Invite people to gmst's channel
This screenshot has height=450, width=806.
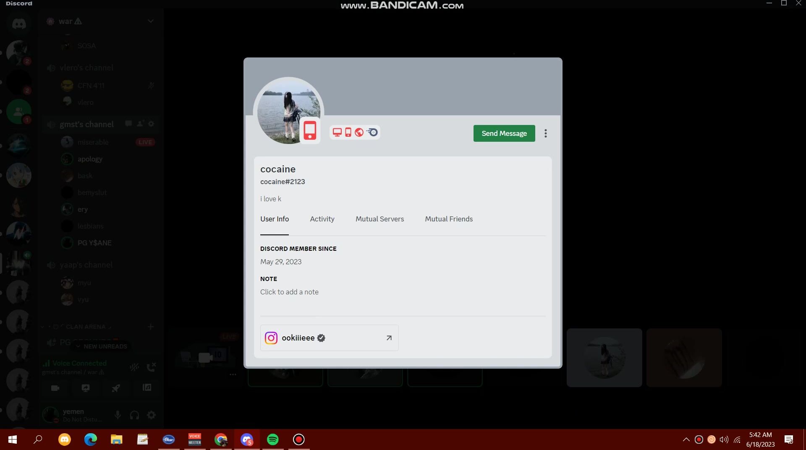(140, 124)
